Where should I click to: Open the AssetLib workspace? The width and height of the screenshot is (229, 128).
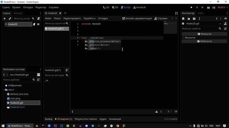pos(140,7)
